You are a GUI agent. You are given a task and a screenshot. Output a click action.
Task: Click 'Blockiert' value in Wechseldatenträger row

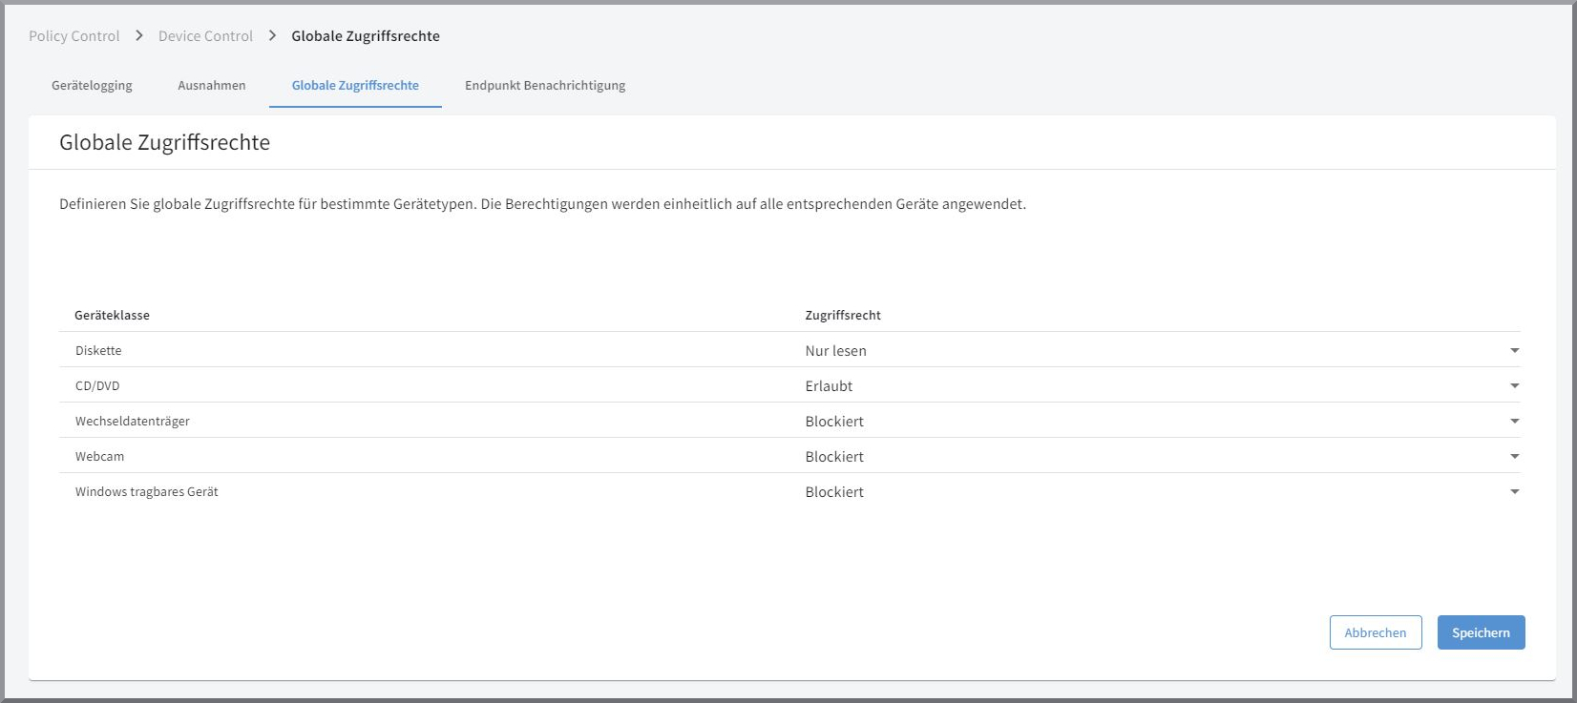834,422
